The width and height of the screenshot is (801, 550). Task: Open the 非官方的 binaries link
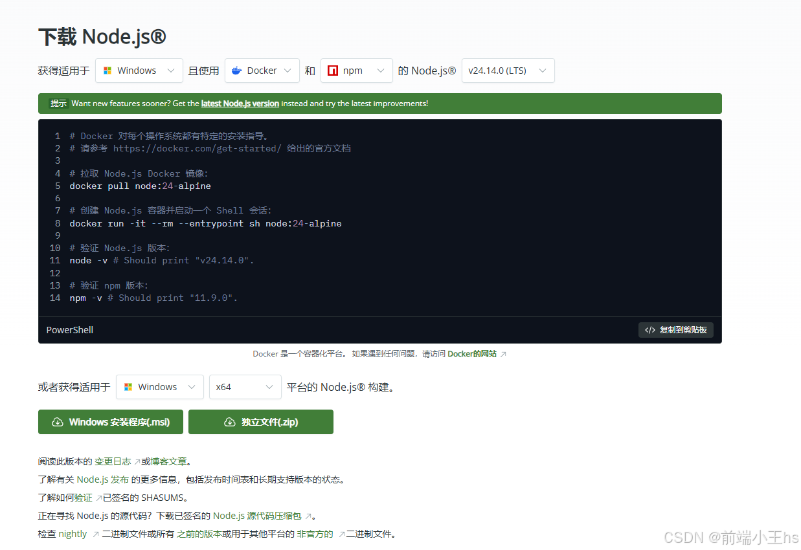pos(315,534)
